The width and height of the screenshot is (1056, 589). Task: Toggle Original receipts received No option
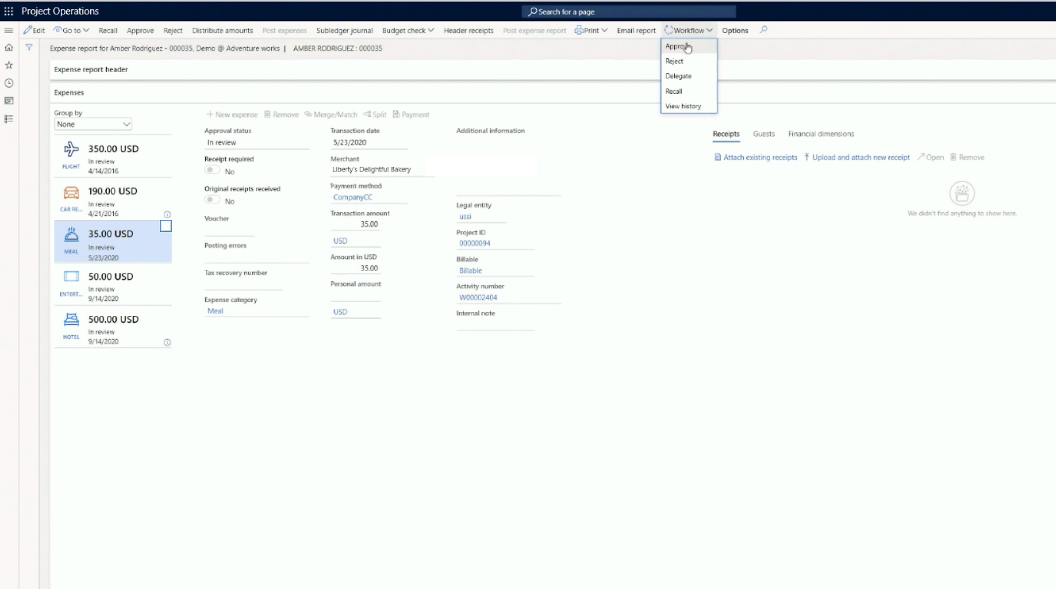pos(210,199)
